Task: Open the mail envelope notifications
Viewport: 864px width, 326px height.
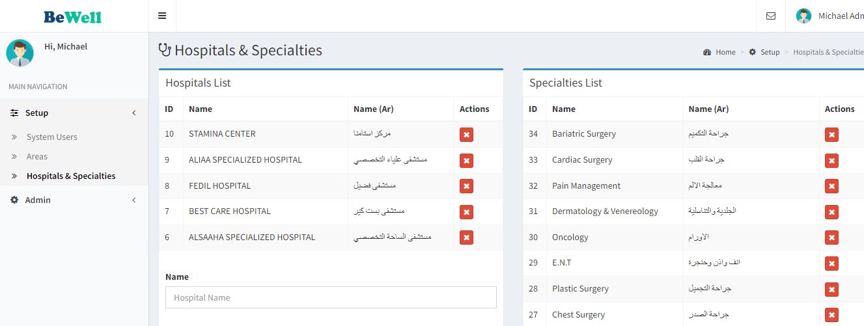Action: [771, 16]
